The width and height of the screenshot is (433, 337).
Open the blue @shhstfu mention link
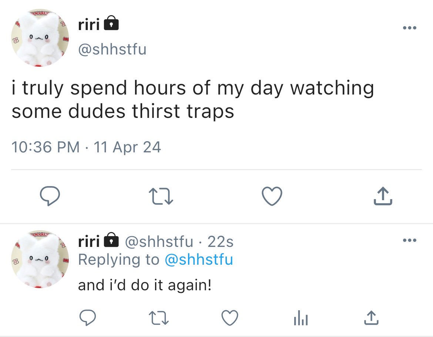(199, 260)
